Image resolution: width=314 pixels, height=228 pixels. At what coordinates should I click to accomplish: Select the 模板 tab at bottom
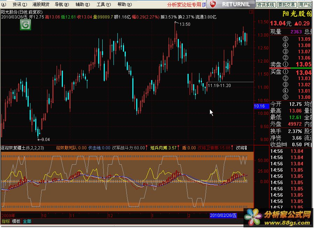tap(16, 221)
